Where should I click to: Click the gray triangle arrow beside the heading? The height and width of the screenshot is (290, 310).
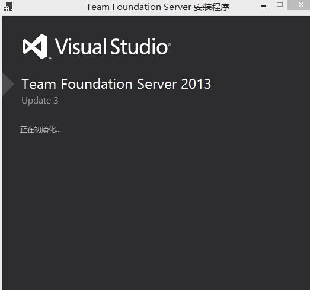coord(8,84)
